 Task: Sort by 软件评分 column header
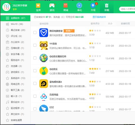click(x=95, y=24)
